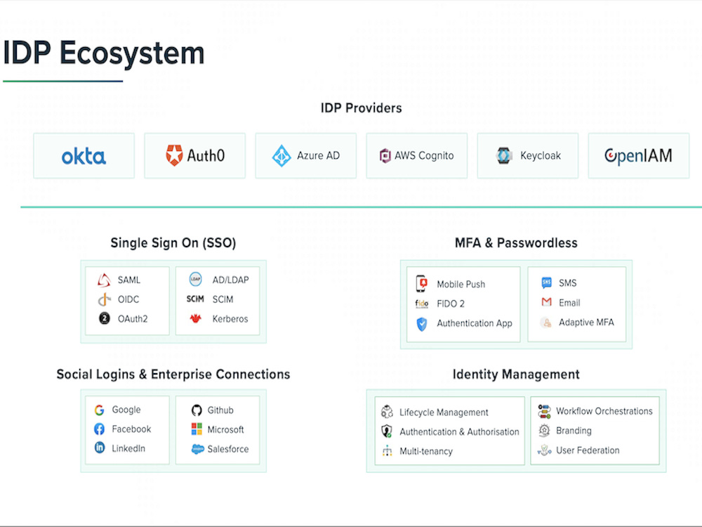Image resolution: width=702 pixels, height=527 pixels.
Task: Select the Salesforce connection icon
Action: [x=197, y=449]
